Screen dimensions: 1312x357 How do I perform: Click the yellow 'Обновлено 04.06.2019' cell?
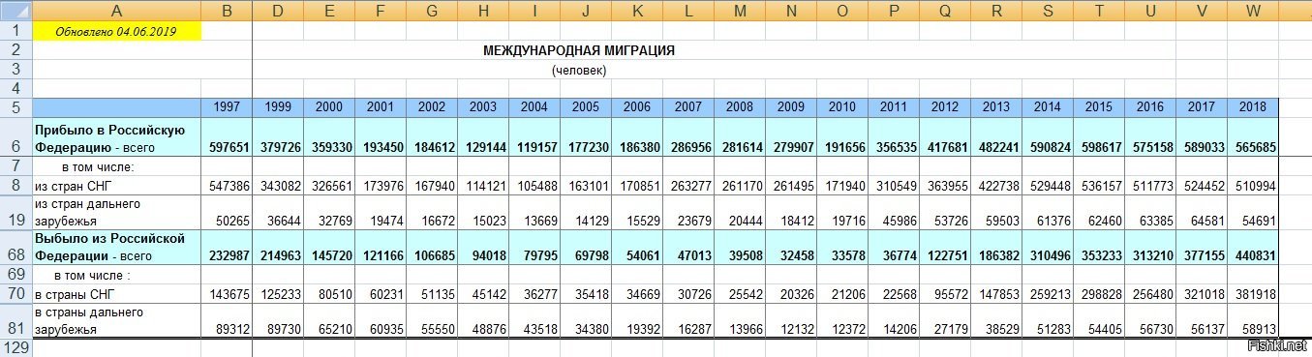tap(117, 31)
